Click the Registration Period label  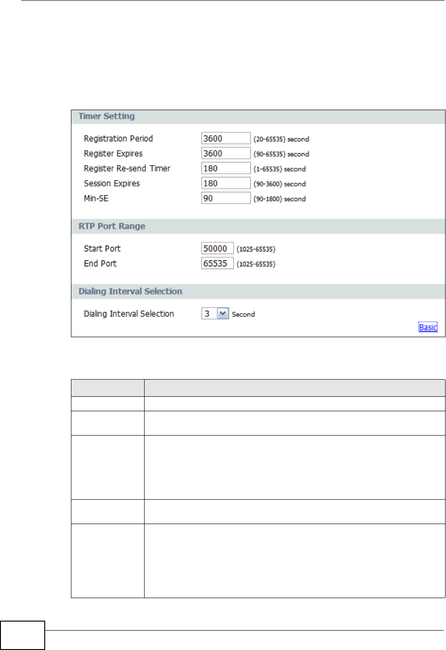click(x=118, y=139)
